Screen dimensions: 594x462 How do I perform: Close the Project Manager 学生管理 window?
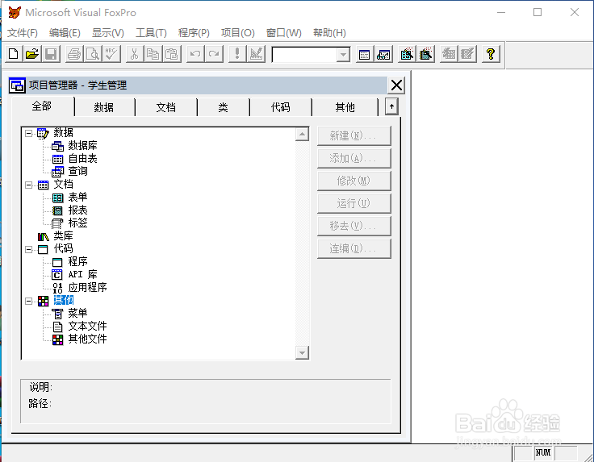(396, 85)
